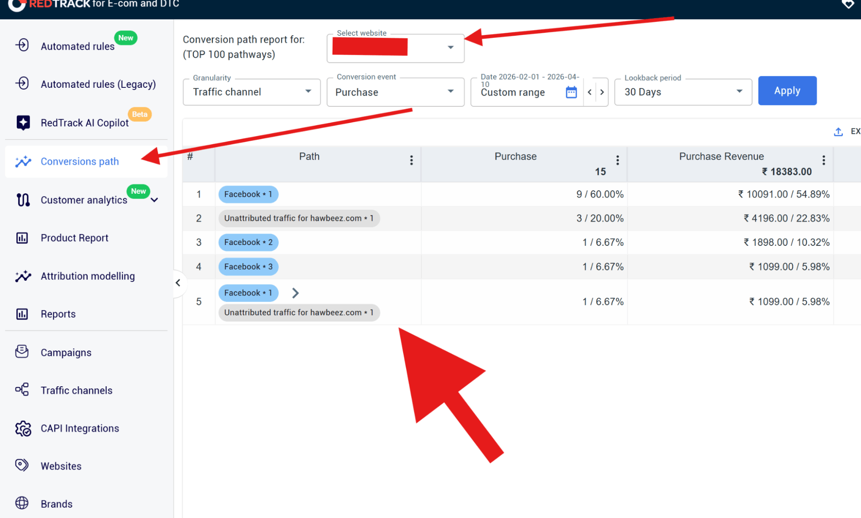Open the date picker calendar icon

point(571,92)
